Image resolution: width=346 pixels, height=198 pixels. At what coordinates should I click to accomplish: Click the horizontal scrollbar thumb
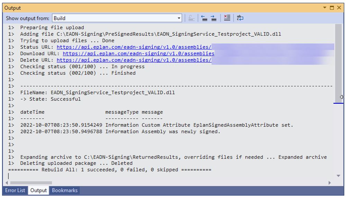click(x=31, y=183)
